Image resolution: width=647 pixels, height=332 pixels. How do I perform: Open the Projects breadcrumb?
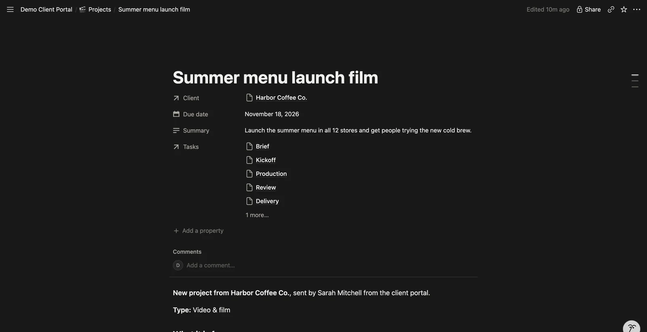point(99,9)
